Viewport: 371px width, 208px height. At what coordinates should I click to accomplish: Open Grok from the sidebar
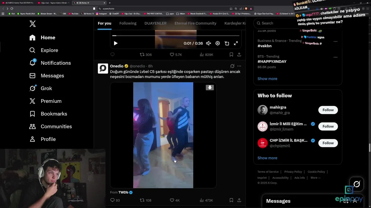pos(41,88)
